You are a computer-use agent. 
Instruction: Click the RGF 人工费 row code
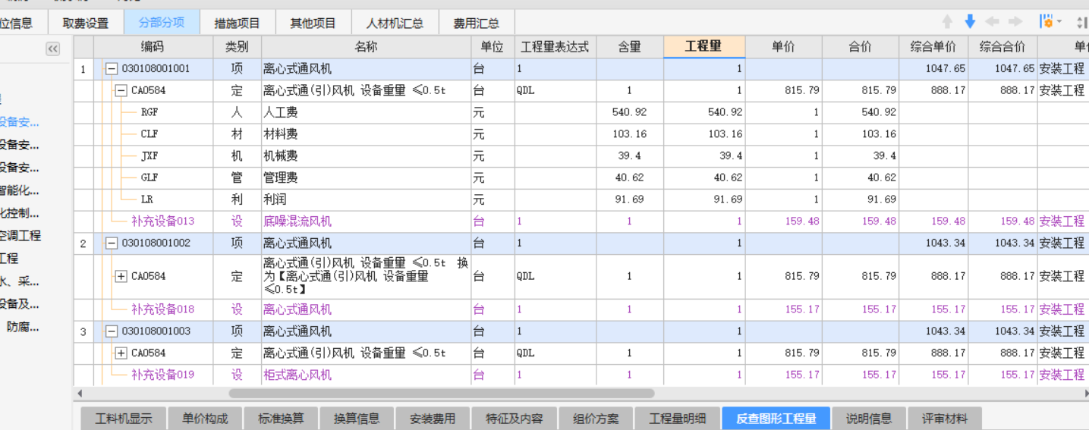(x=150, y=112)
